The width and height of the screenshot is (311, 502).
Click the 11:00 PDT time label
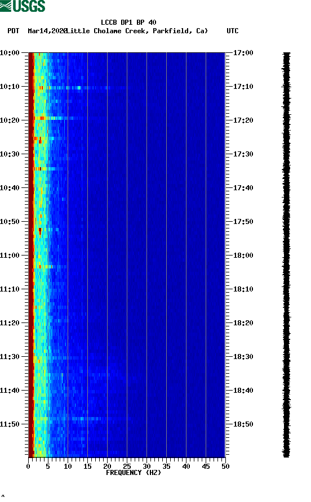pyautogui.click(x=10, y=256)
